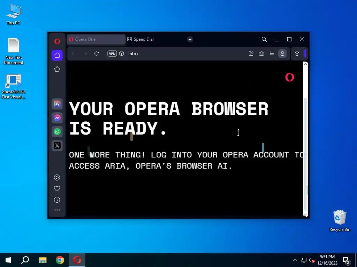Minimize the Opera window
The width and height of the screenshot is (357, 267).
(x=277, y=39)
